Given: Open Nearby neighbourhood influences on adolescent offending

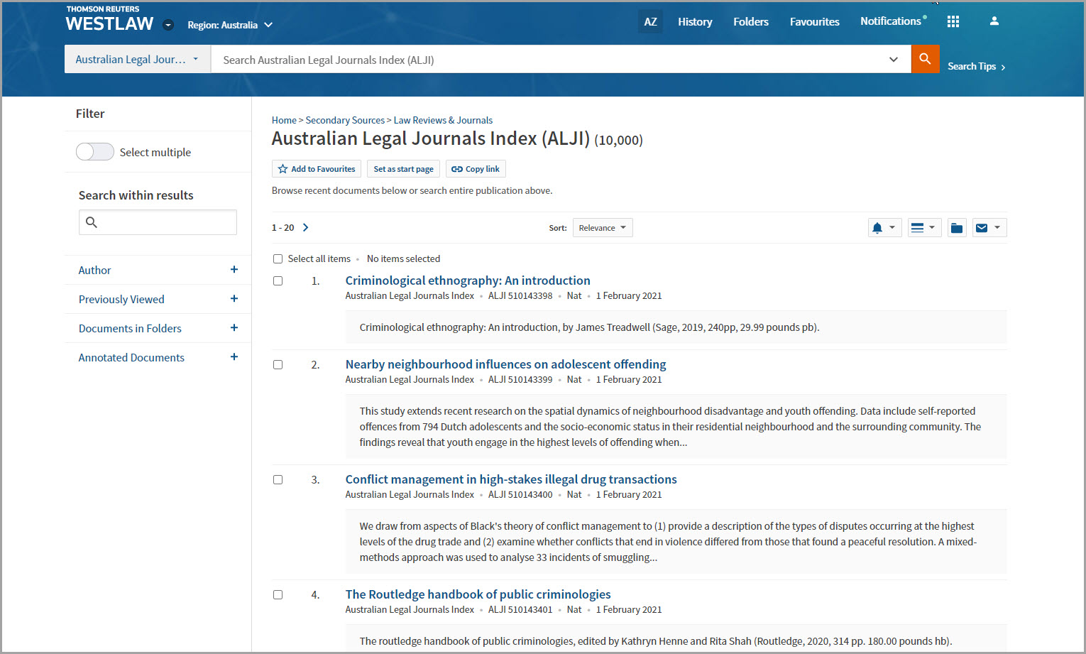Looking at the screenshot, I should tap(505, 364).
